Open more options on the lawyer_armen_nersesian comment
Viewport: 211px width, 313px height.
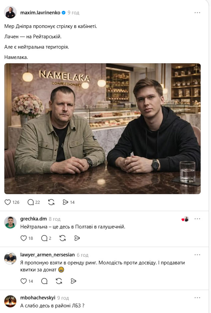point(197,255)
